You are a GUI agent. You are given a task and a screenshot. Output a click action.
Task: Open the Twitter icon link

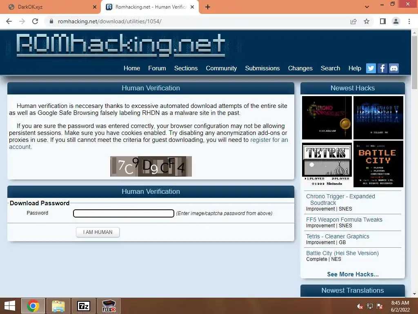coord(371,68)
